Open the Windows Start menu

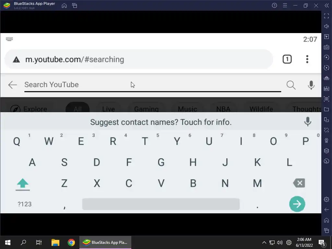click(x=8, y=243)
